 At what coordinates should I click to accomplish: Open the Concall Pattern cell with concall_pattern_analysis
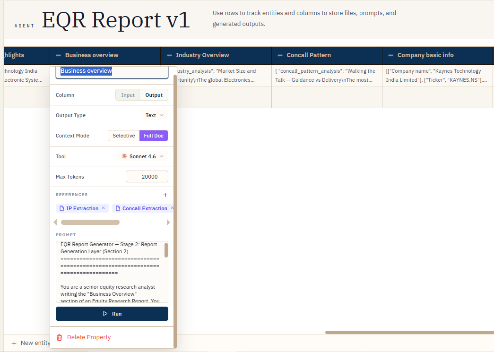pyautogui.click(x=327, y=76)
